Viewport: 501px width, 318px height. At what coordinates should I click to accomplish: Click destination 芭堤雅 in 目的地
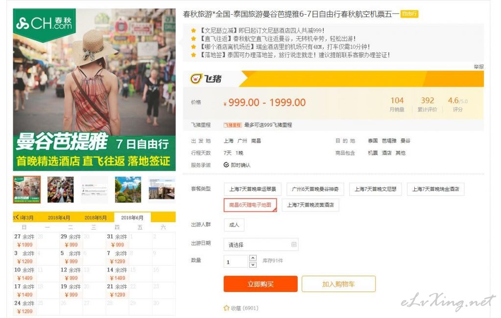[389, 141]
